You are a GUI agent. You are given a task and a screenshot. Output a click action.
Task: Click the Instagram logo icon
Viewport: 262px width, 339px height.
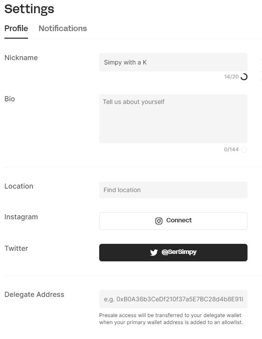coord(158,221)
